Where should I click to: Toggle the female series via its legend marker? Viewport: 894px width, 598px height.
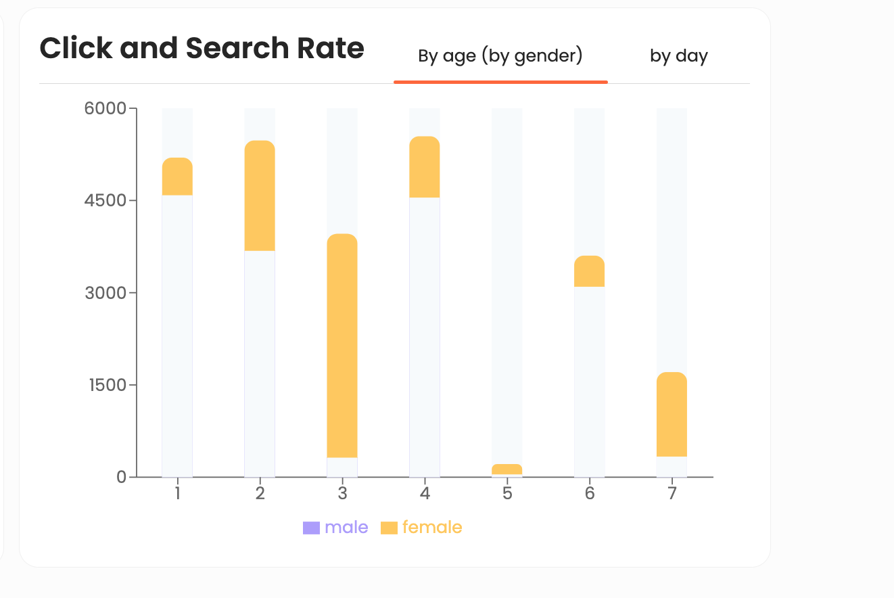click(389, 526)
